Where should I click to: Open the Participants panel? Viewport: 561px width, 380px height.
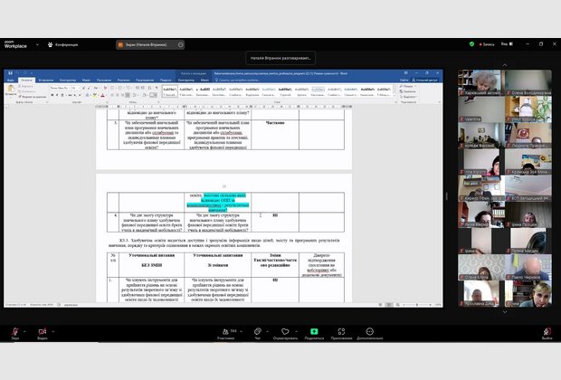coord(226,332)
